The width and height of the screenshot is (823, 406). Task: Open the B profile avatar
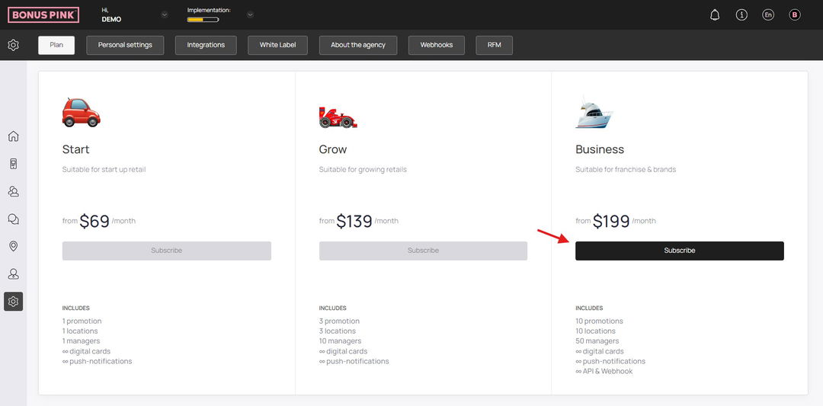(x=795, y=14)
